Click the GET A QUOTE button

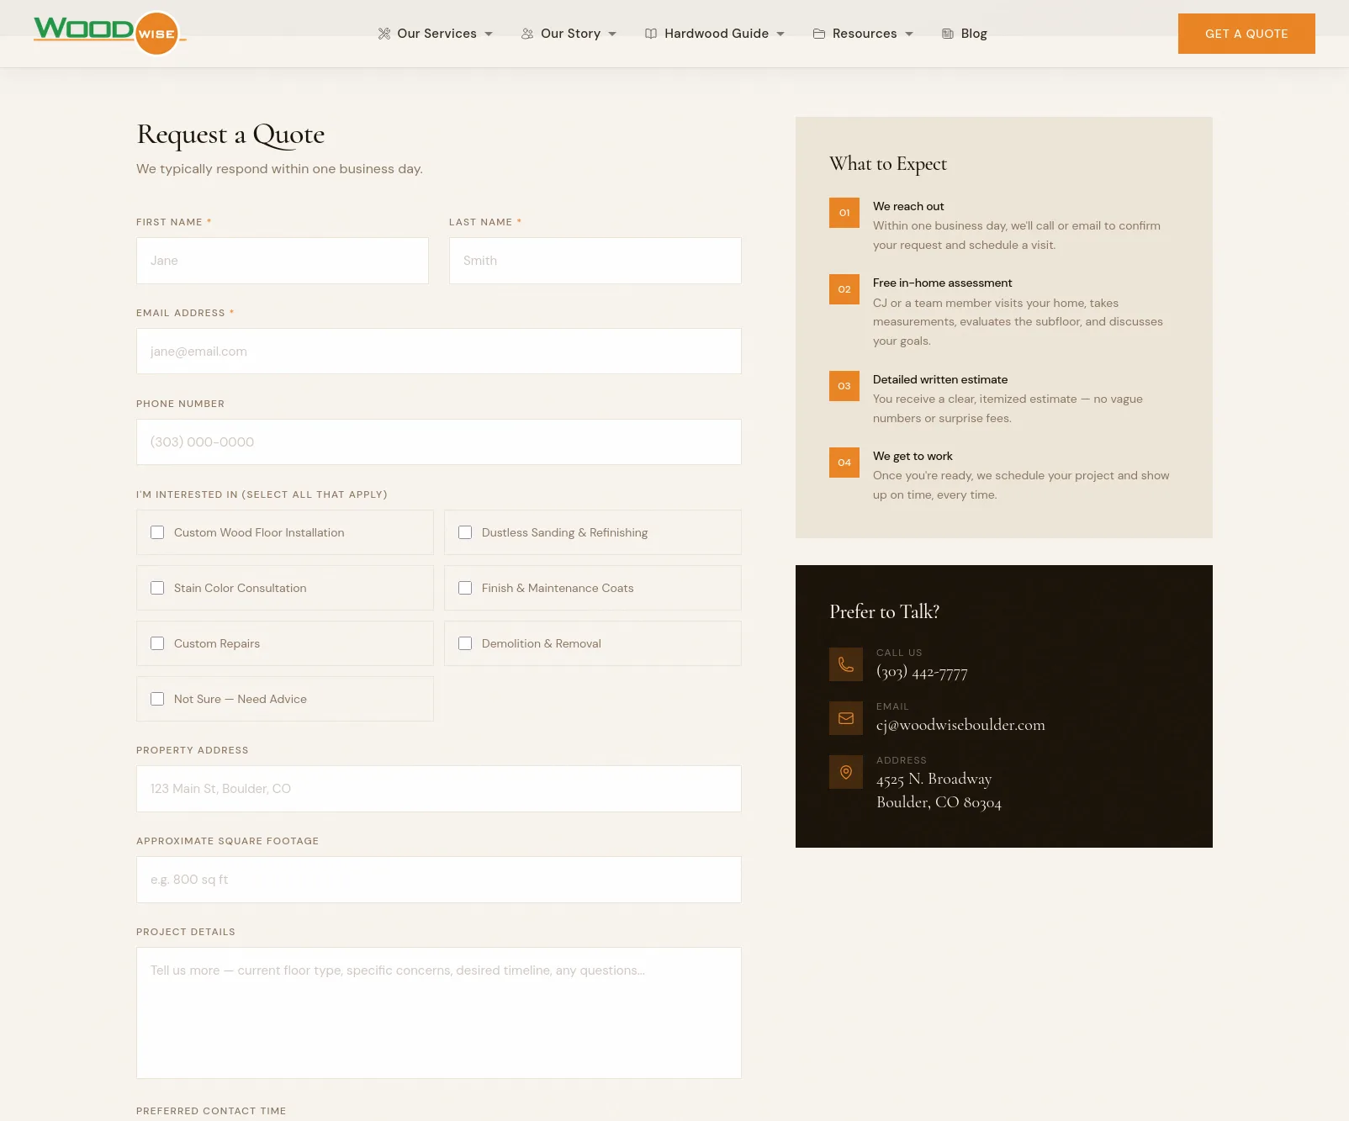(x=1246, y=34)
